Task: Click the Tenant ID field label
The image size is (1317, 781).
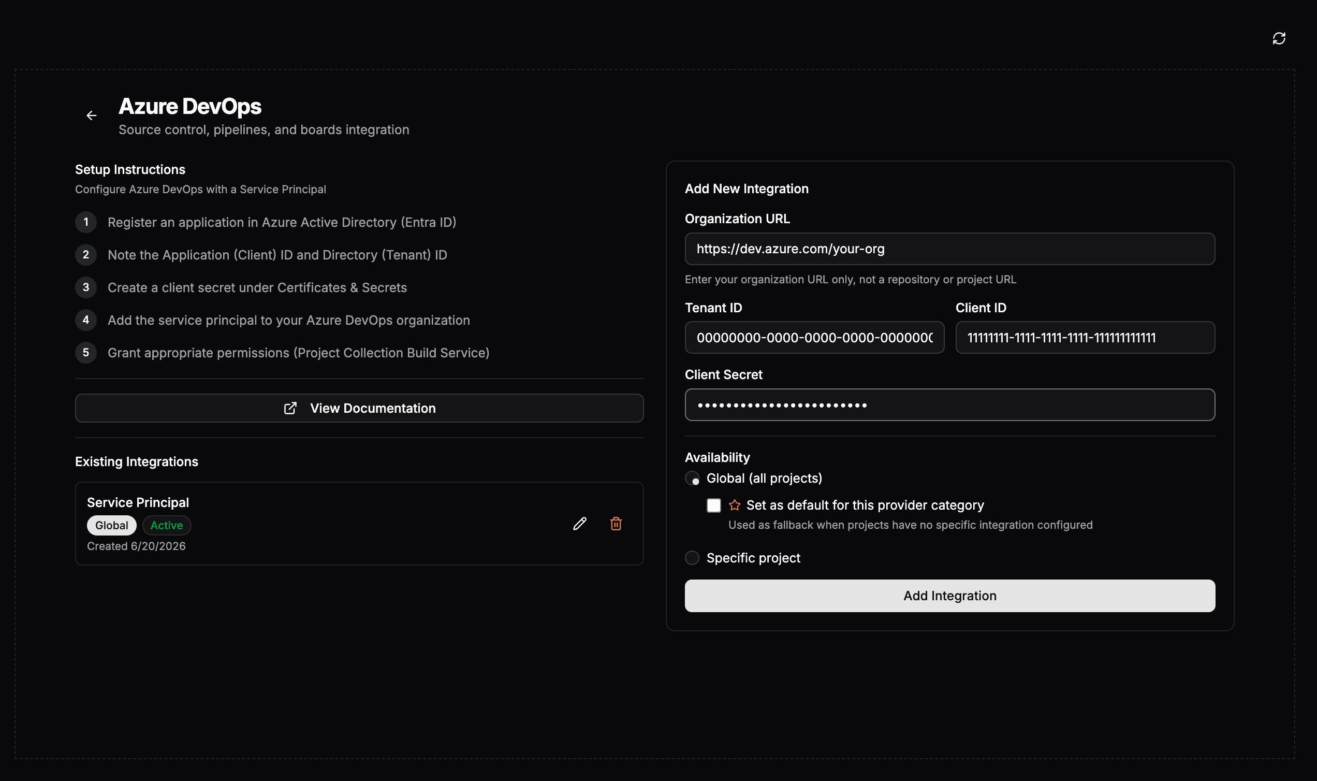Action: click(713, 308)
